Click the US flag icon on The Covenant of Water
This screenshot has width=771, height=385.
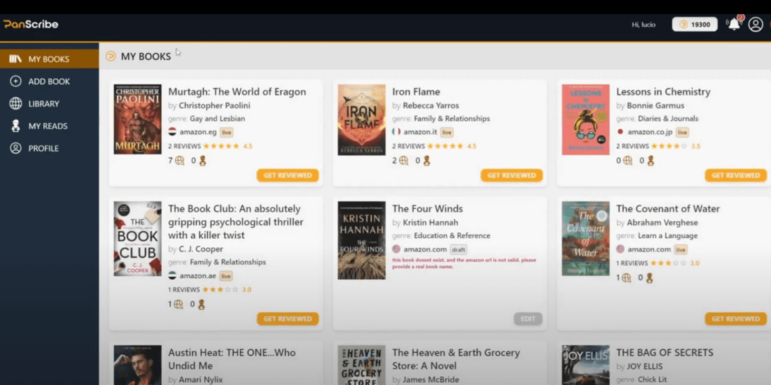click(620, 249)
